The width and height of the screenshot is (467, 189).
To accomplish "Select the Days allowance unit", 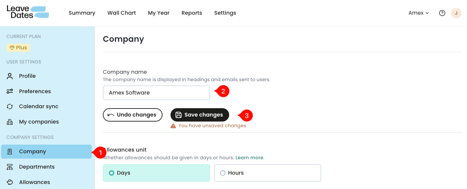I will click(156, 173).
